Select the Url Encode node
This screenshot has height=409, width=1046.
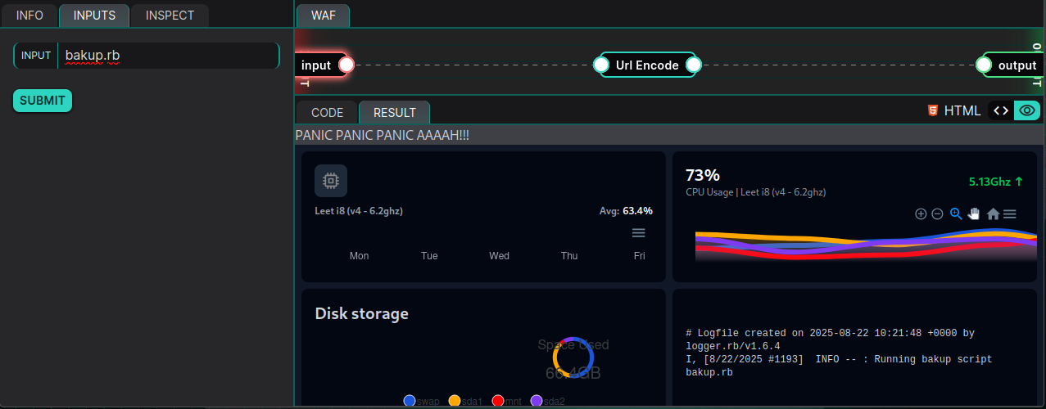tap(647, 65)
